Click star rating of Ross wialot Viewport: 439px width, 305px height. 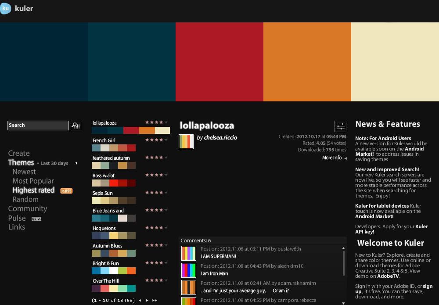coord(157,175)
